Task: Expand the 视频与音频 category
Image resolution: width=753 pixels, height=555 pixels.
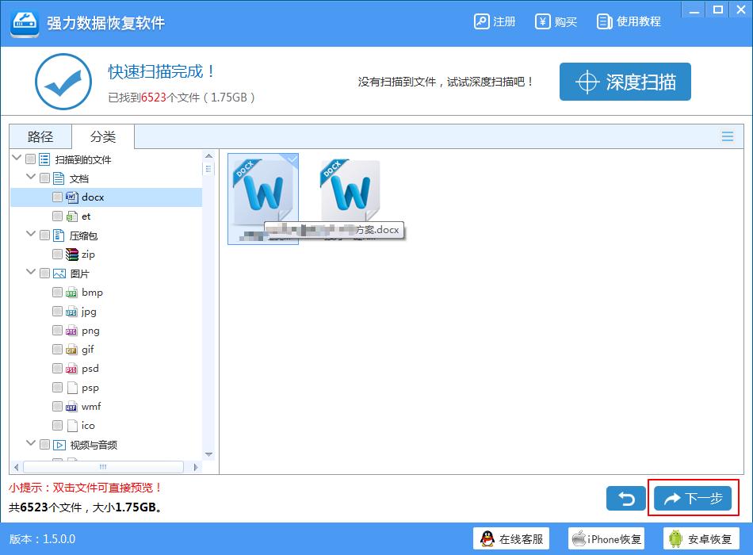Action: point(31,445)
